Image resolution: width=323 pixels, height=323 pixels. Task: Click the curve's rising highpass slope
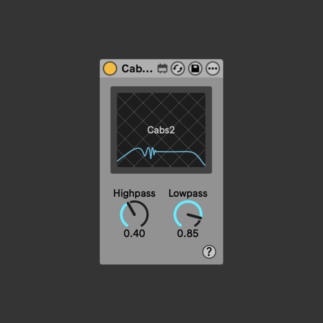pyautogui.click(x=126, y=155)
